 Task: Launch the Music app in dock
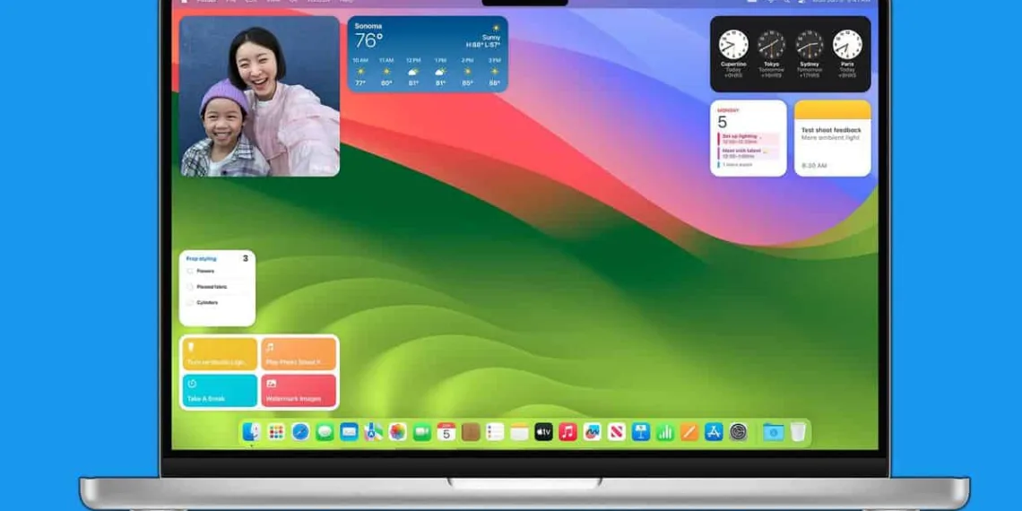point(567,432)
